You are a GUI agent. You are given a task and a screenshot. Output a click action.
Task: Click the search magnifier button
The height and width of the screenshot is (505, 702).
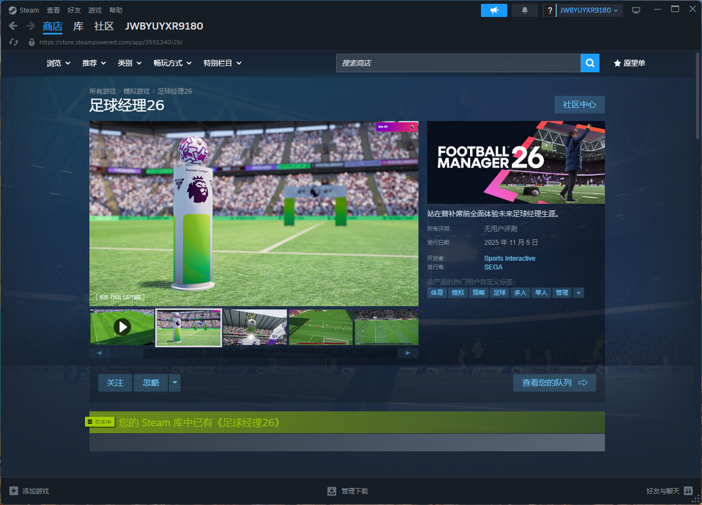pyautogui.click(x=590, y=63)
